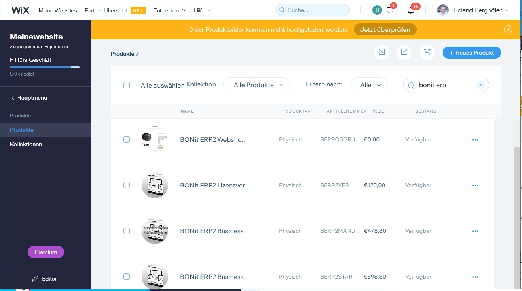Click the ARTIKELNUMMER column header
The width and height of the screenshot is (522, 291).
coord(347,111)
